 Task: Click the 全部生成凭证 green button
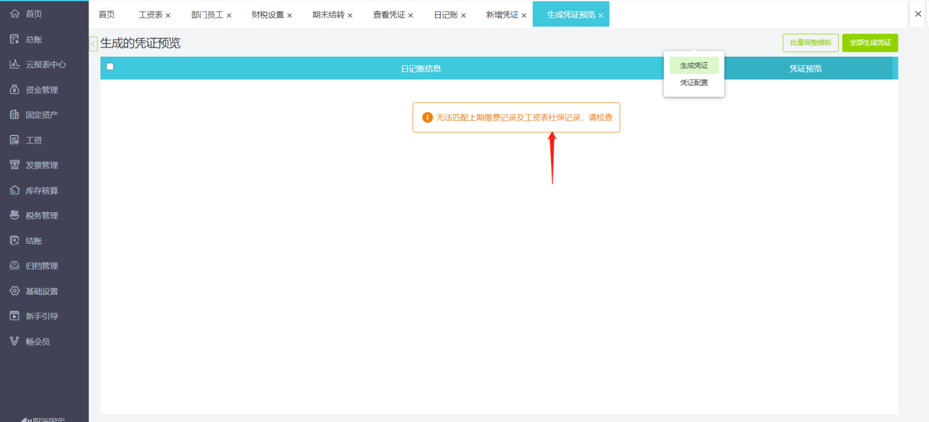pyautogui.click(x=870, y=43)
